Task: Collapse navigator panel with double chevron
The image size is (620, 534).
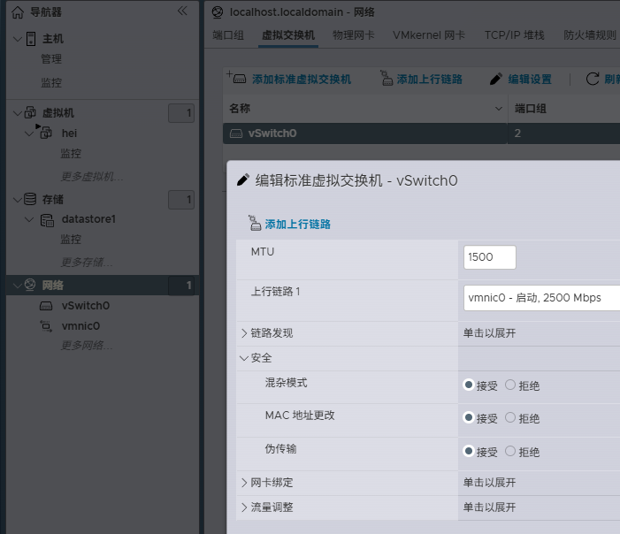Action: [x=182, y=11]
